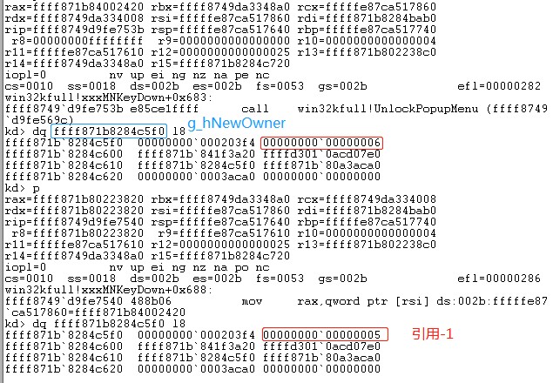Viewport: 553px width, 383px height.
Task: Click the blue-boxed address ffff871b8284c5f0
Action: click(109, 131)
